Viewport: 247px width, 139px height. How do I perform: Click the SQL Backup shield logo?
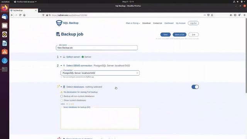[x=59, y=23]
